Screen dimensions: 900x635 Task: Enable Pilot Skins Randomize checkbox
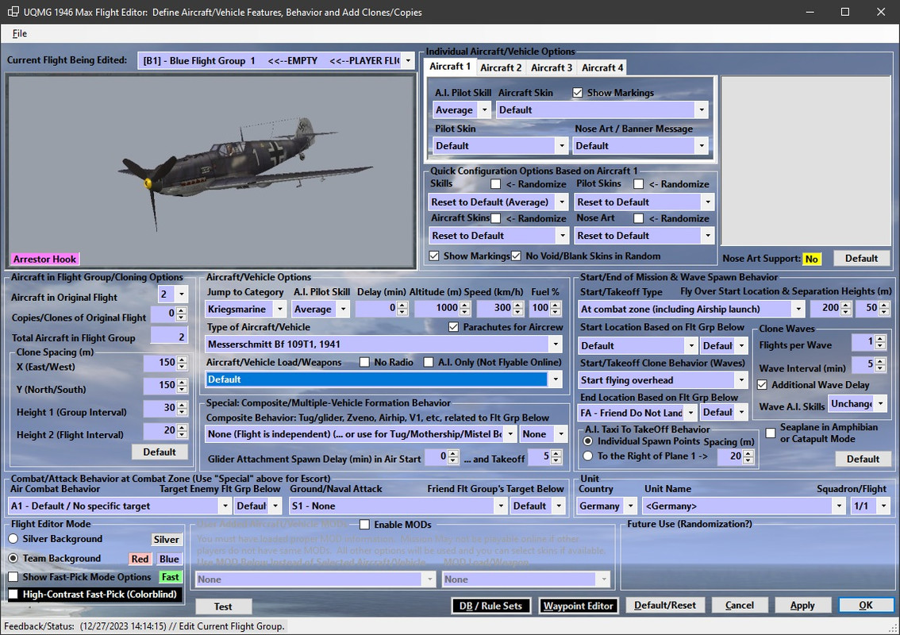pos(638,184)
